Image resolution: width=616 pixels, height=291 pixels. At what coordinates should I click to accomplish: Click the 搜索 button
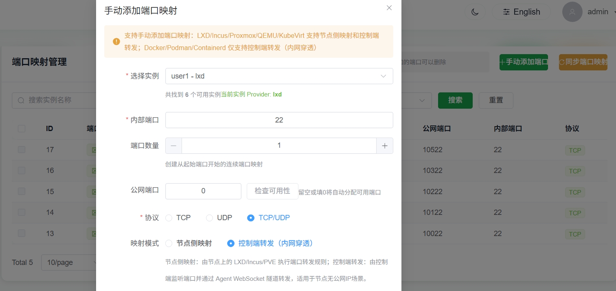[x=455, y=100]
